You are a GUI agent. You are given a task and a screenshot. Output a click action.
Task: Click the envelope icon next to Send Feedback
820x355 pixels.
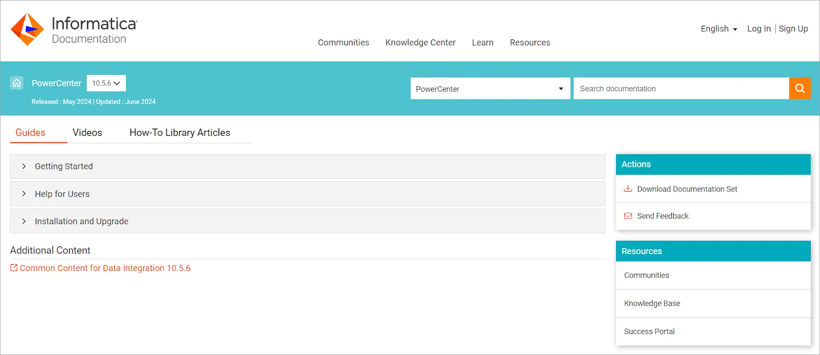pyautogui.click(x=628, y=216)
